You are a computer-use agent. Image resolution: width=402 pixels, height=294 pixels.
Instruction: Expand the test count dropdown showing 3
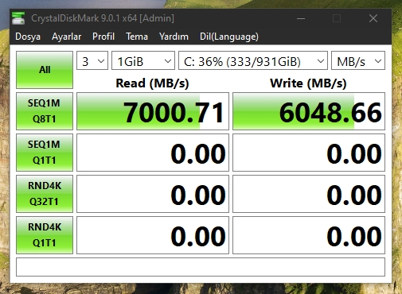coord(92,60)
